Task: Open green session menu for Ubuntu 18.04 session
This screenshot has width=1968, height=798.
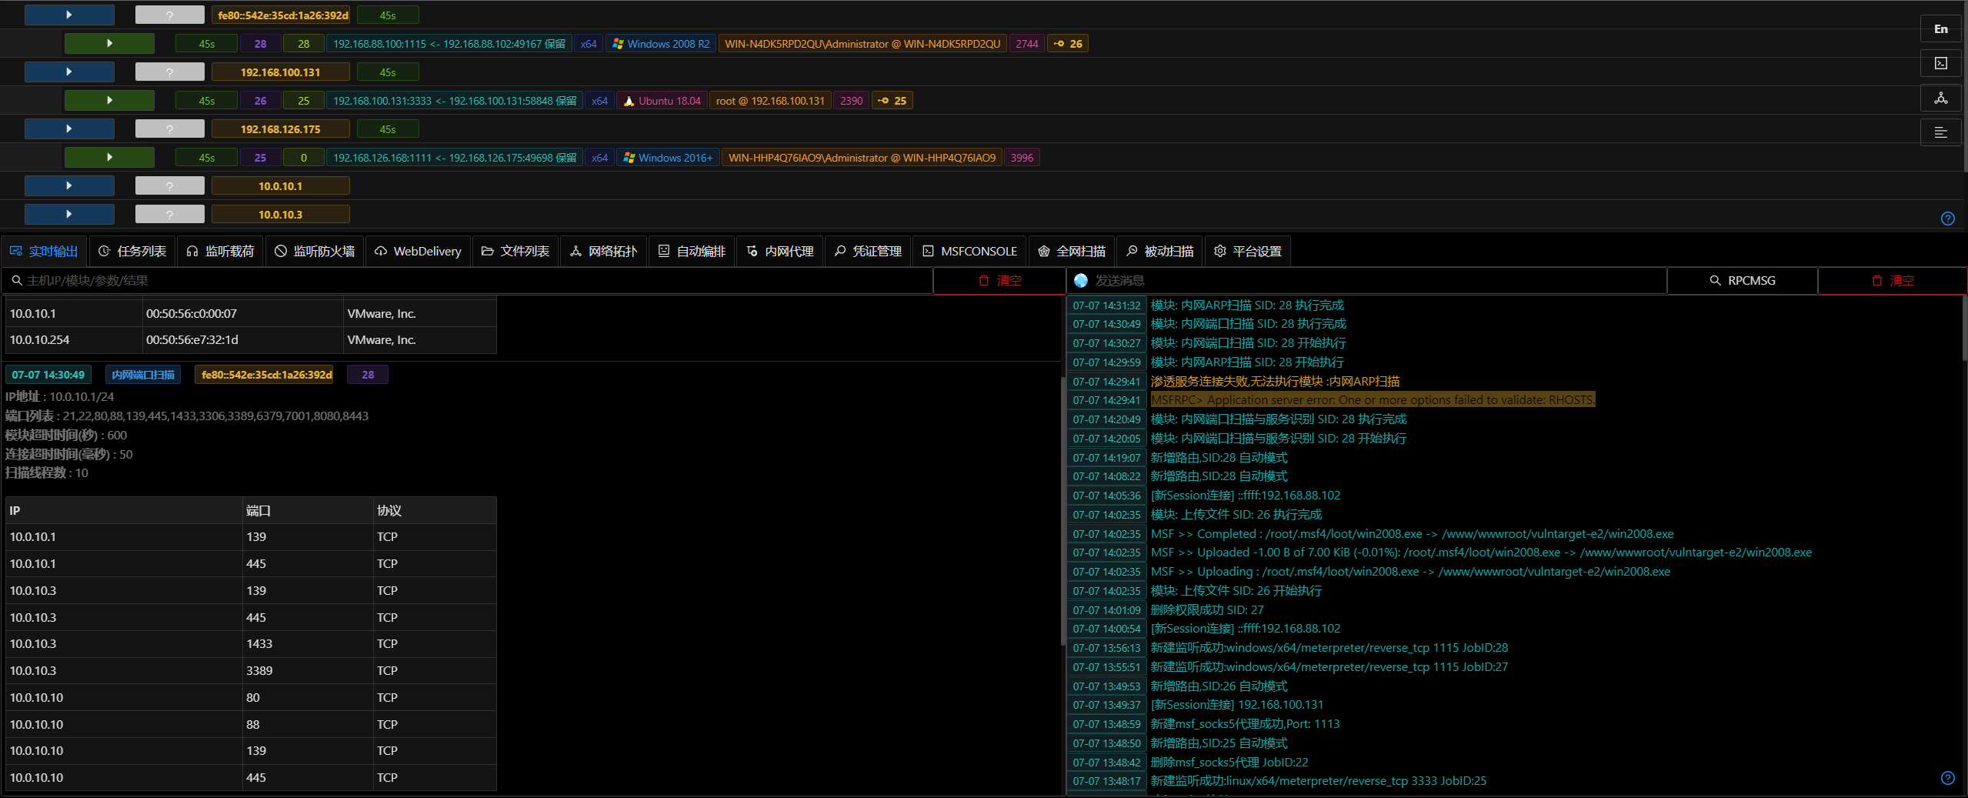Action: tap(109, 101)
